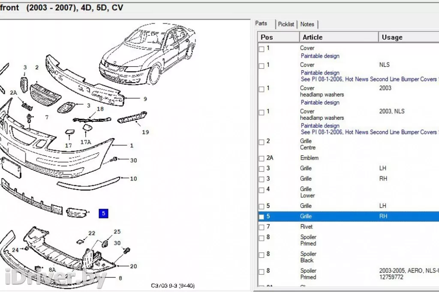This screenshot has height=292, width=439.
Task: Click callout number 1 for the bumper cover
Action: (132, 145)
